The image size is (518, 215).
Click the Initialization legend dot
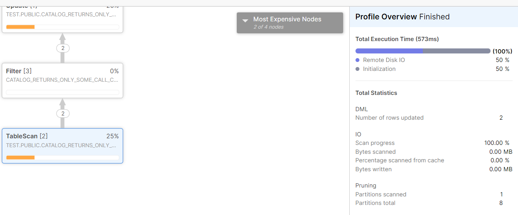tap(357, 69)
